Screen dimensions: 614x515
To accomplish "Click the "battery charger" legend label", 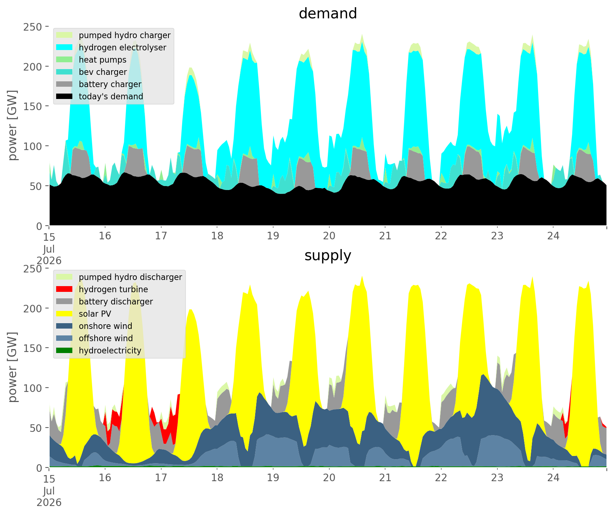I will coord(110,85).
